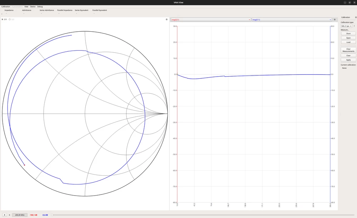Screen dimensions: 357x218
Task: Apply the calibration
Action: coord(348,60)
